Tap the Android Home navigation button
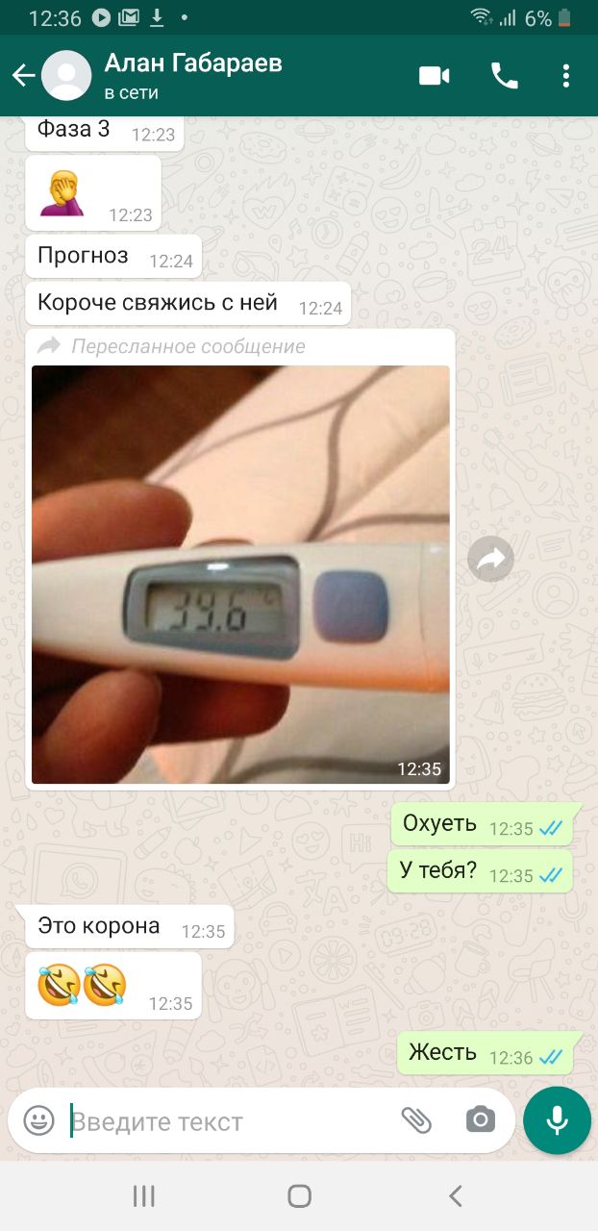Image resolution: width=598 pixels, height=1231 pixels. coord(299,1195)
